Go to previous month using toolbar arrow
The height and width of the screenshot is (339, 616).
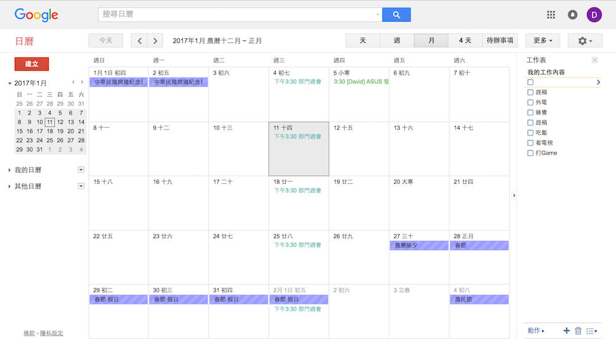[x=140, y=41]
